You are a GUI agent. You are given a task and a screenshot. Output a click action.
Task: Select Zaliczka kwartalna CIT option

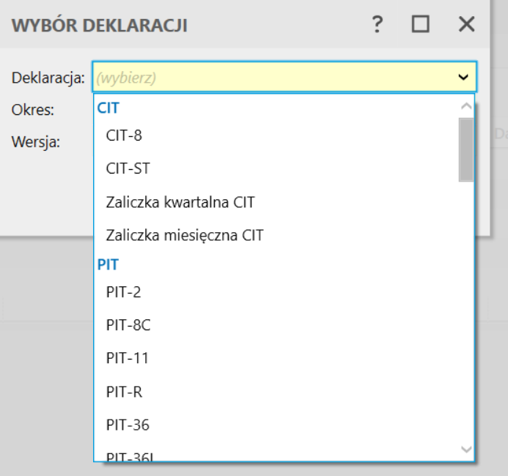[x=180, y=202]
